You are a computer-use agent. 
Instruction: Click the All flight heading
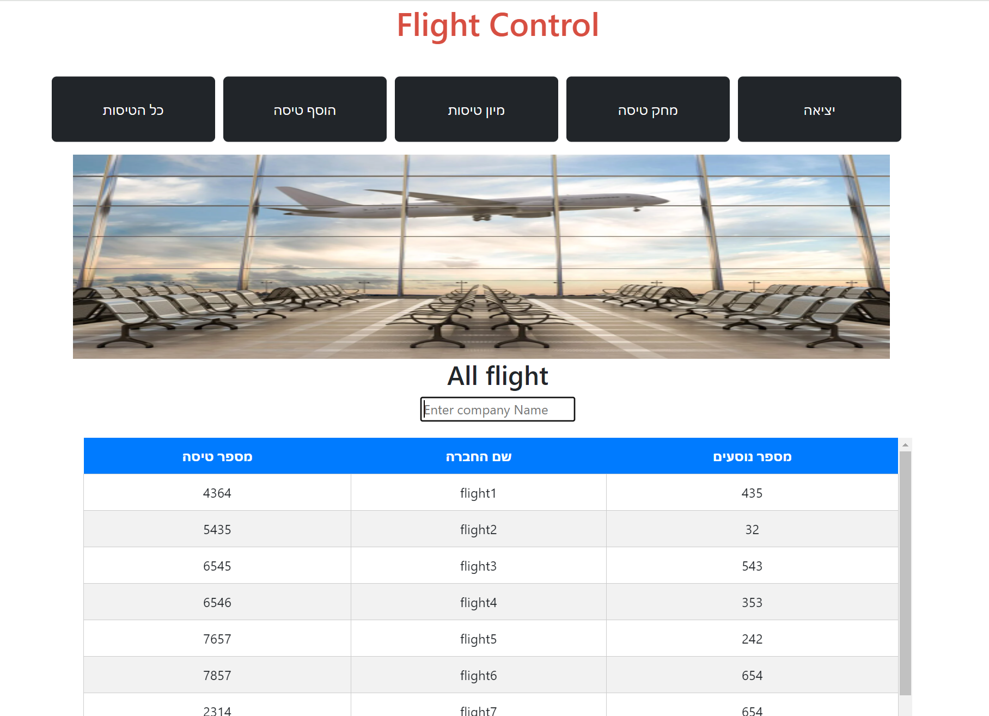pyautogui.click(x=498, y=376)
